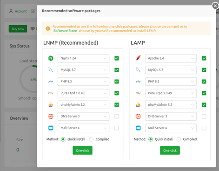Enable Mail-Server 4 checkbox in LNMP
This screenshot has width=219, height=171.
click(x=117, y=128)
